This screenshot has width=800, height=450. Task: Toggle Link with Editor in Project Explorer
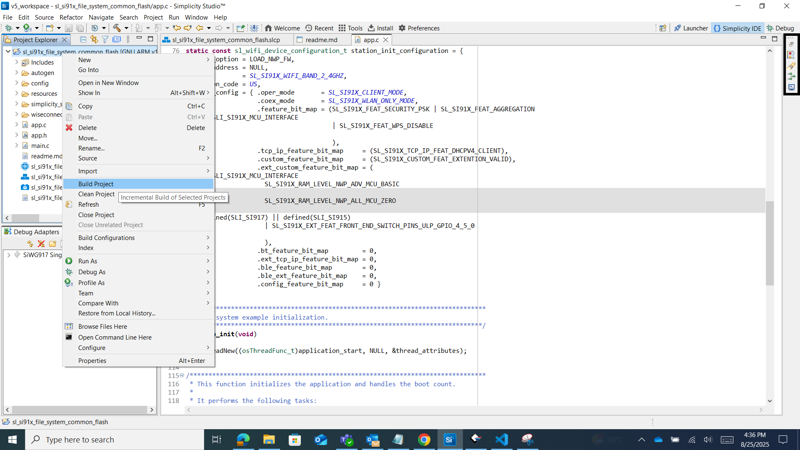click(x=94, y=40)
